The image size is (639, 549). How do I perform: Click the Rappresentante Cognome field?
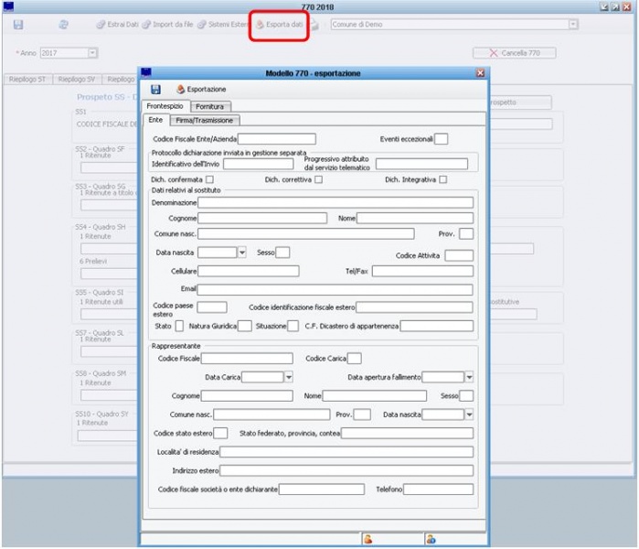click(x=247, y=395)
